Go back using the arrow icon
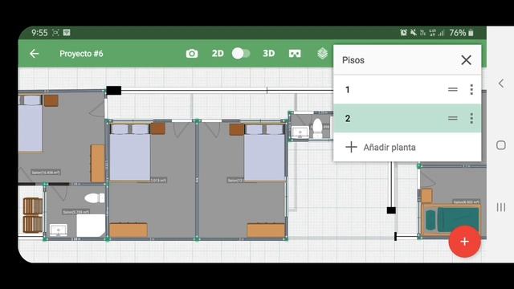This screenshot has width=514, height=289. pyautogui.click(x=34, y=54)
